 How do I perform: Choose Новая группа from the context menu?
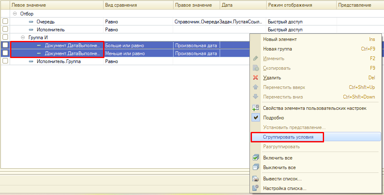[x=316, y=49]
